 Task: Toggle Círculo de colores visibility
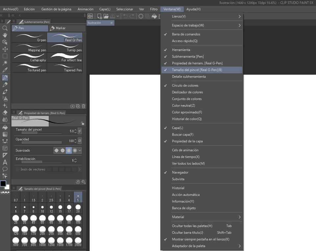(x=186, y=85)
